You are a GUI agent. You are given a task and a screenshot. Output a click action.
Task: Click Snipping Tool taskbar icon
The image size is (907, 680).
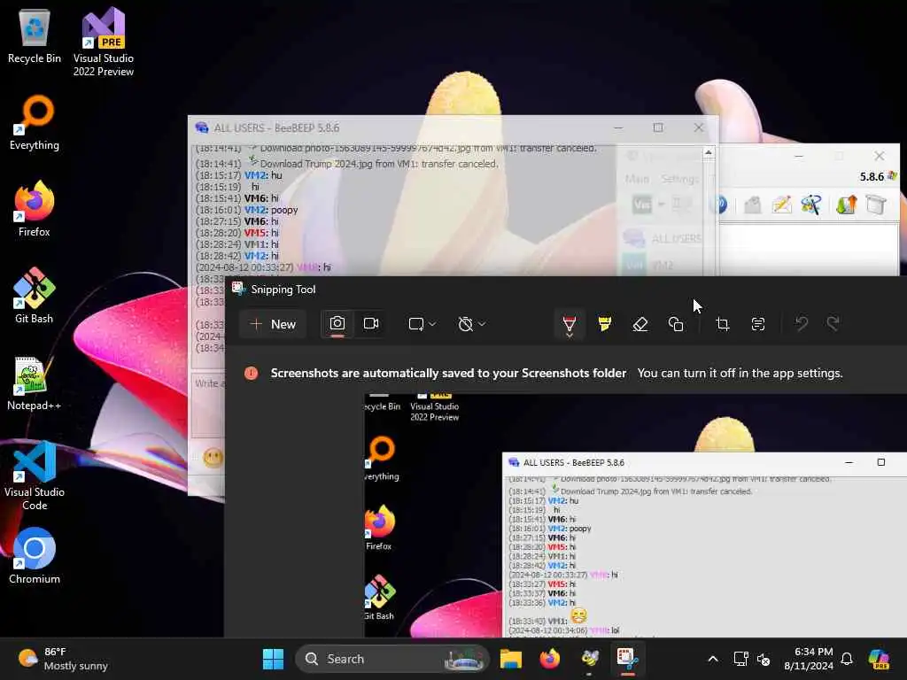pos(628,659)
